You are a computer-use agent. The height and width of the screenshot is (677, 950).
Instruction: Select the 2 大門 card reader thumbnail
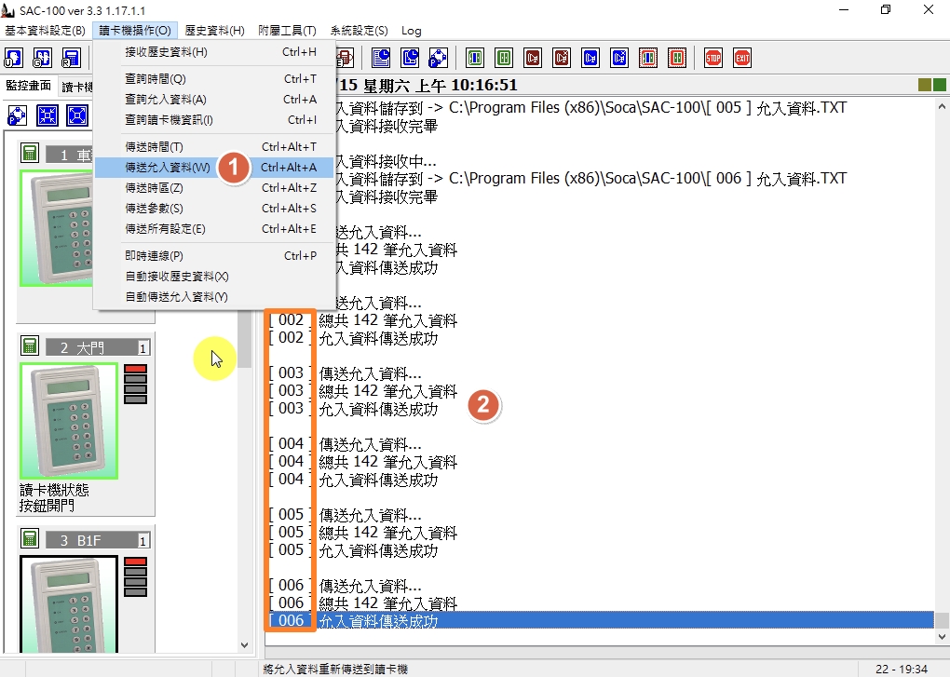[x=69, y=421]
